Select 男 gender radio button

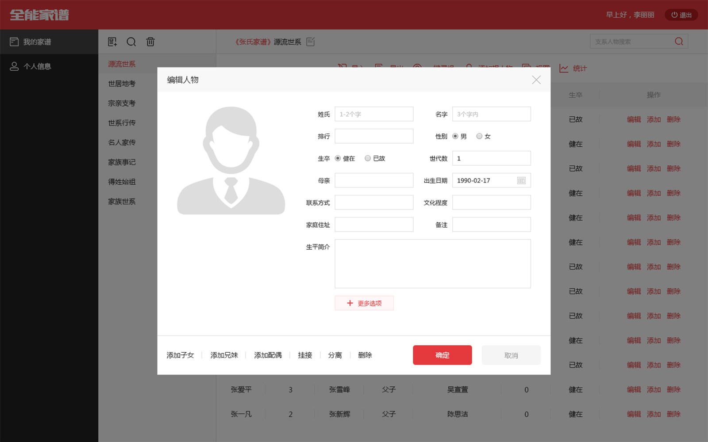[455, 136]
